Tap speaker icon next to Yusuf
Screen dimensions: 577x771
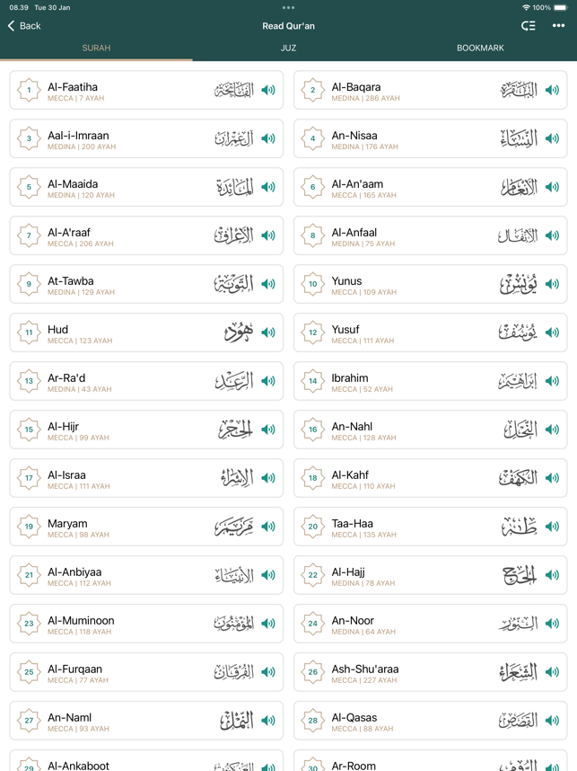(x=552, y=333)
